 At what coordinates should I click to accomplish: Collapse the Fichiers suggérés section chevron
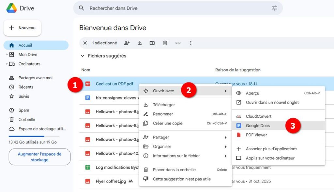point(83,56)
